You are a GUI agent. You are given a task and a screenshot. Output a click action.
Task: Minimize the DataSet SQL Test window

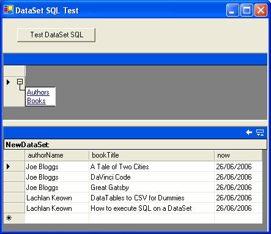pos(232,10)
